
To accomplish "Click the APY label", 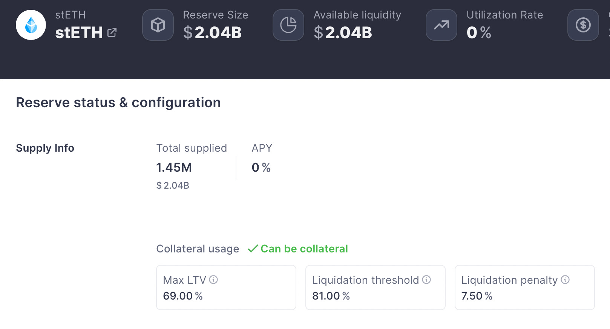I will [262, 148].
